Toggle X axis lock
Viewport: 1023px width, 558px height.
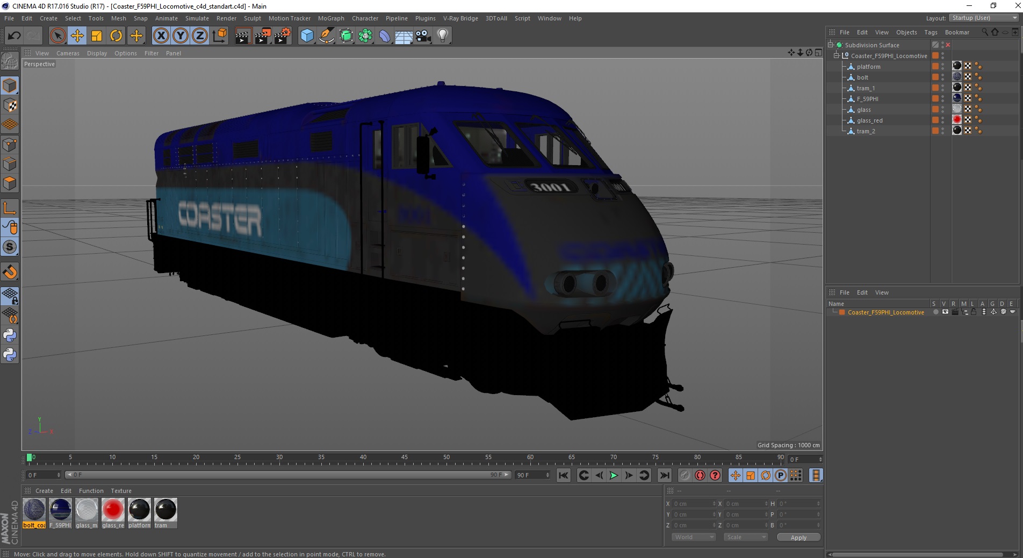[161, 36]
